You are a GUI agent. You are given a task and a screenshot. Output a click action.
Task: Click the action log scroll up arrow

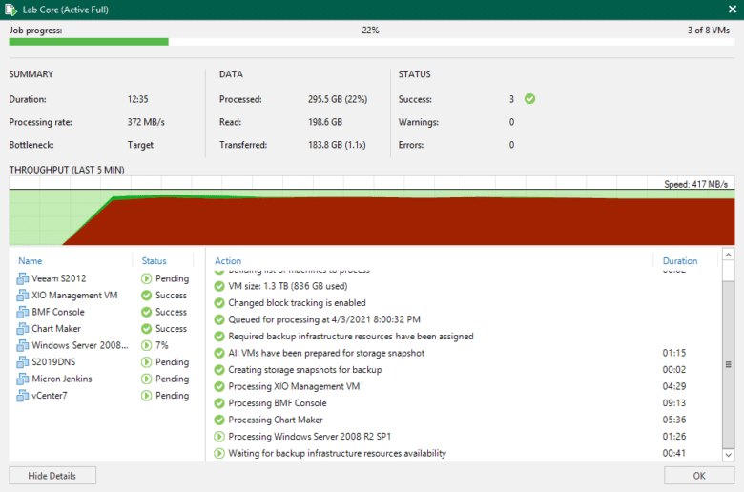pyautogui.click(x=729, y=255)
